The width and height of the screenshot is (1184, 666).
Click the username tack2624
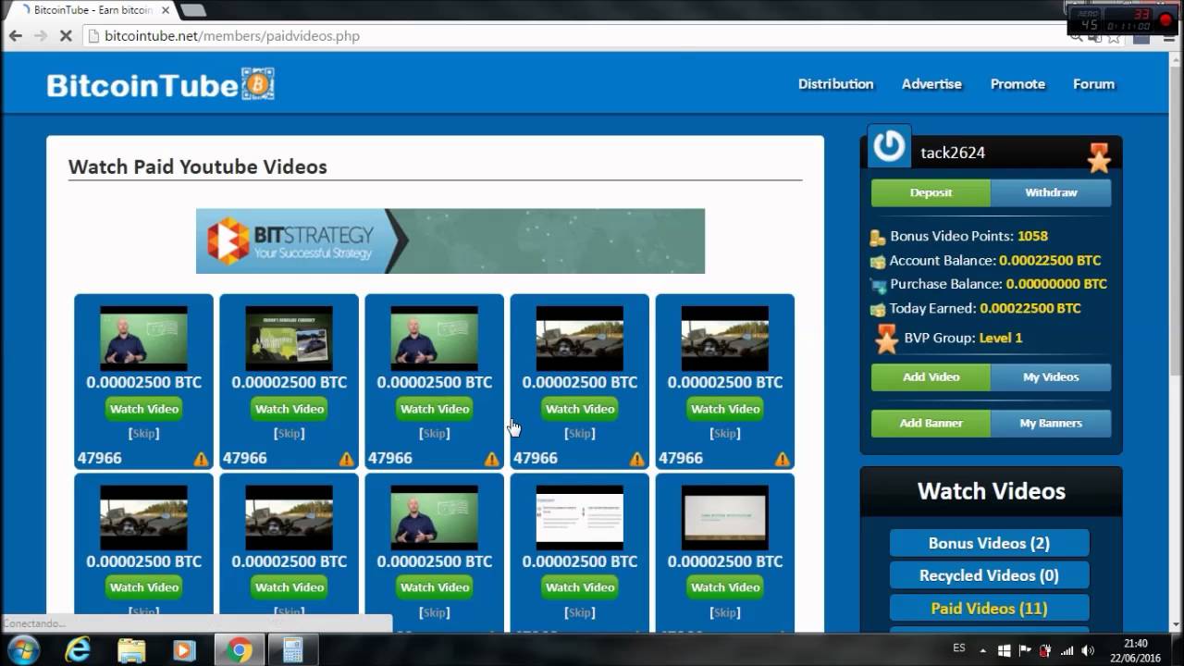click(x=953, y=153)
